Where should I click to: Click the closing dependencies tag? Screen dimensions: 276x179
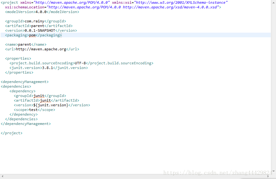(21, 119)
